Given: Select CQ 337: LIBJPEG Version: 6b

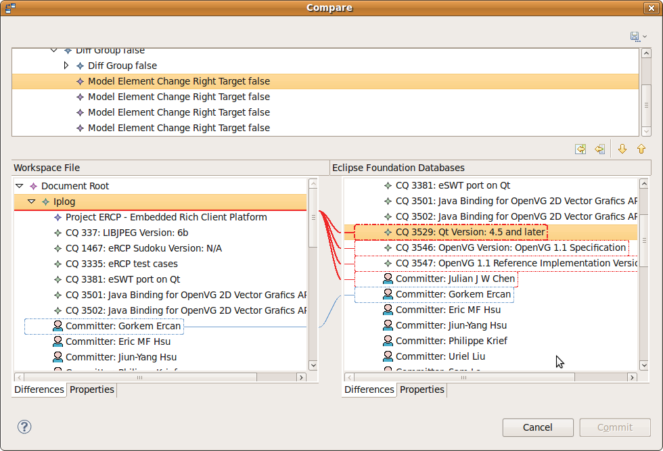Looking at the screenshot, I should [x=127, y=233].
